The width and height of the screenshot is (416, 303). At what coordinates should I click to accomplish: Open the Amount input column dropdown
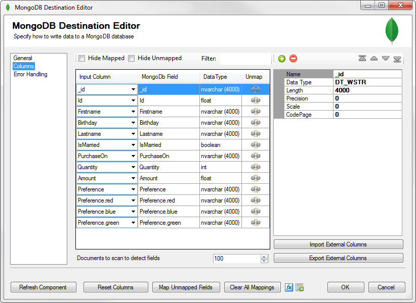(133, 178)
